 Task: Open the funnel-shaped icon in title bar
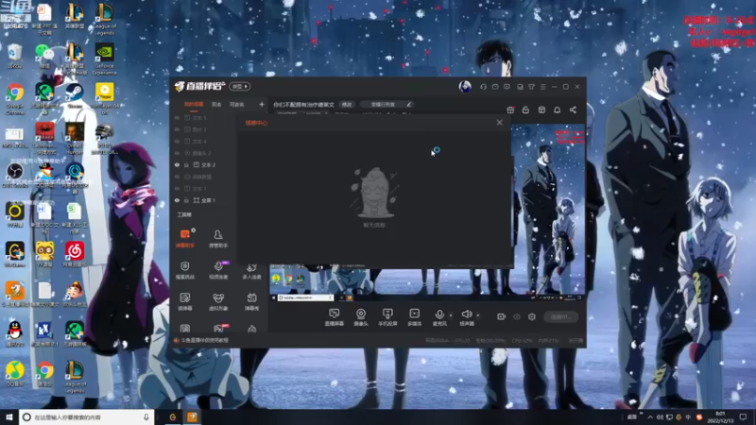pos(531,87)
